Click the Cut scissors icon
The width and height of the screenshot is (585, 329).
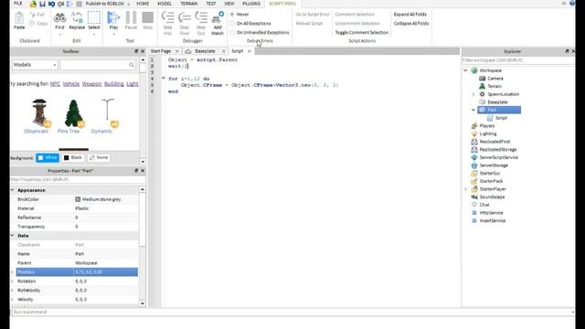(x=33, y=15)
